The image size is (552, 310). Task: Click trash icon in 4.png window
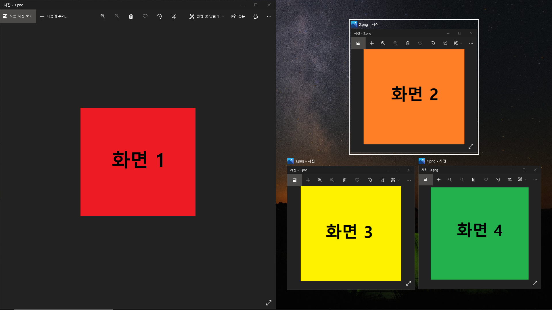coord(474,180)
